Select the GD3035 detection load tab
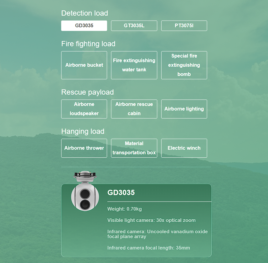 (x=84, y=26)
